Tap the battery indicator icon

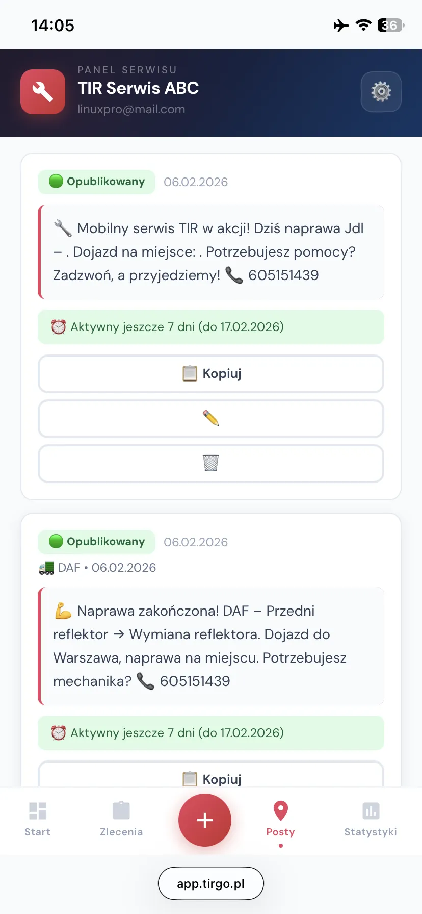(390, 25)
